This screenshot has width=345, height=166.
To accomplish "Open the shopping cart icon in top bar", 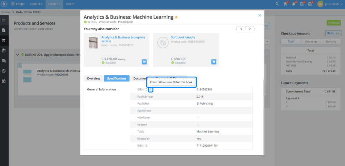I will pyautogui.click(x=285, y=4).
